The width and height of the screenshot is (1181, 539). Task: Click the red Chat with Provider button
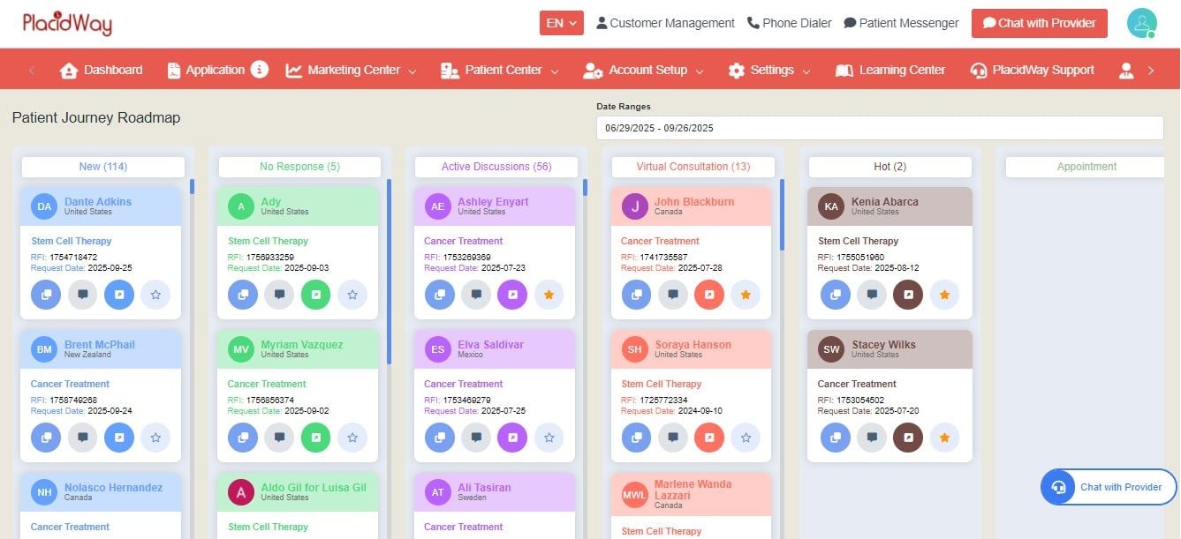coord(1040,24)
